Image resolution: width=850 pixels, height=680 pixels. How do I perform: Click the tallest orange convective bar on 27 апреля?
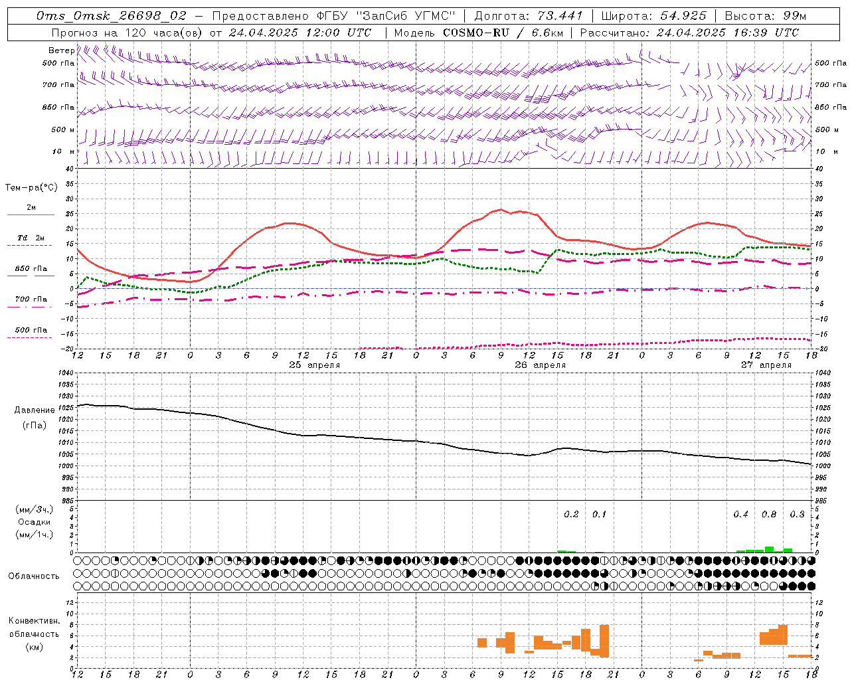[x=783, y=635]
